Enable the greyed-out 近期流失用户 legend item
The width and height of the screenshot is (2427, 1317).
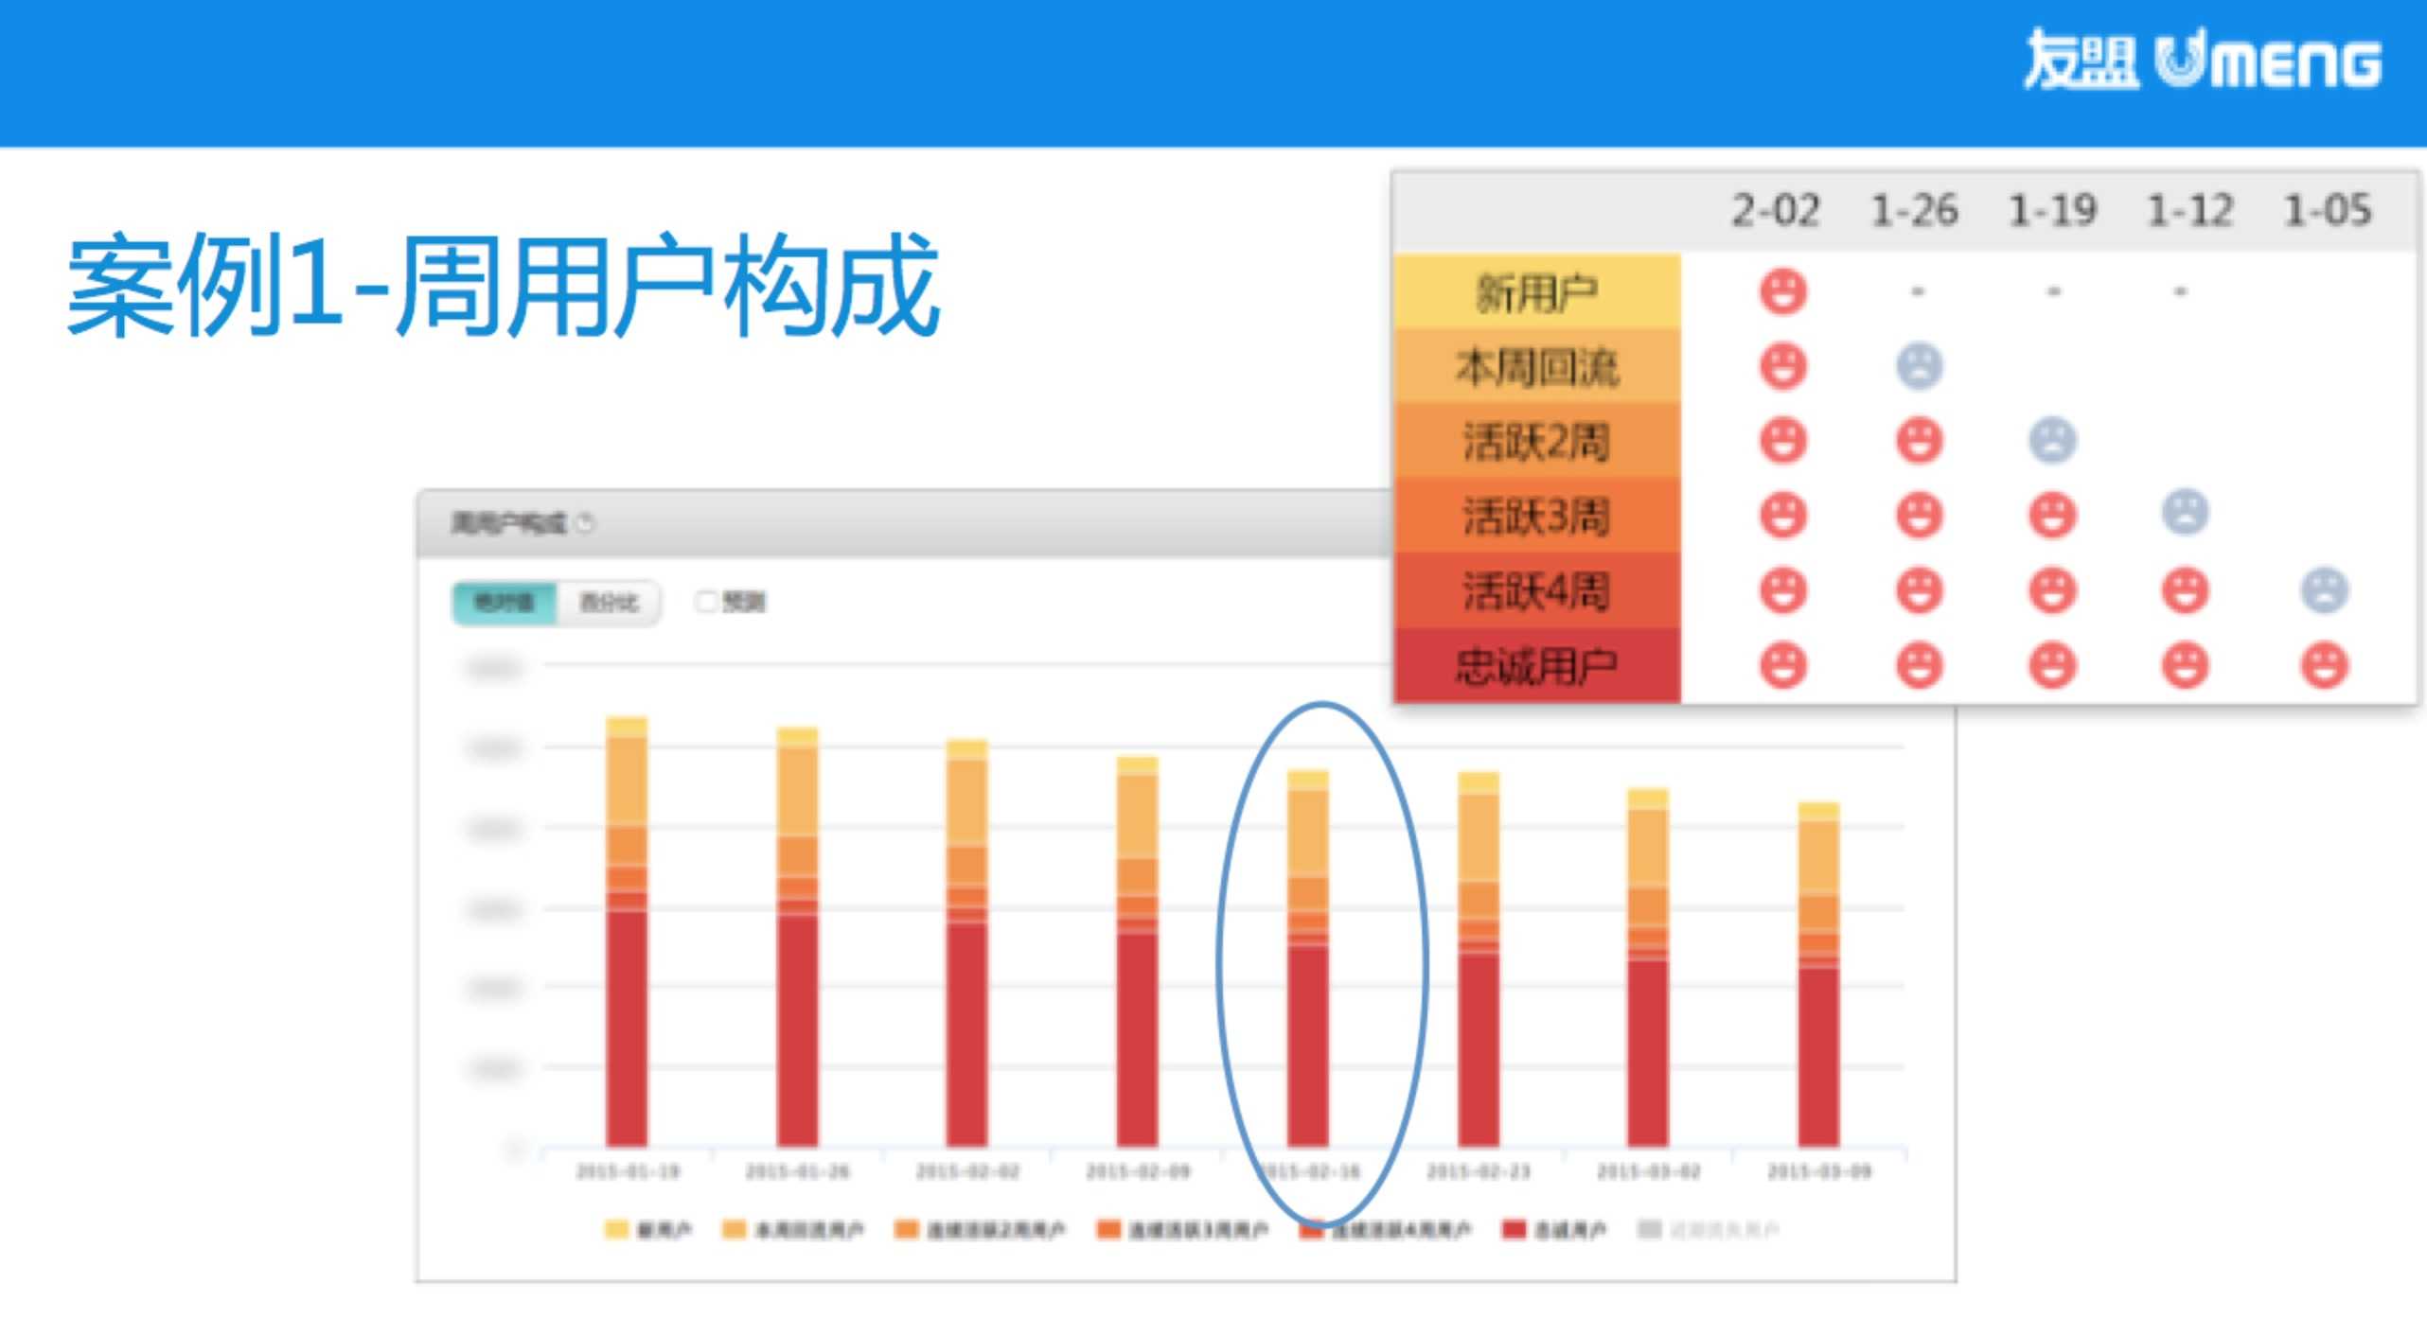pos(1709,1230)
